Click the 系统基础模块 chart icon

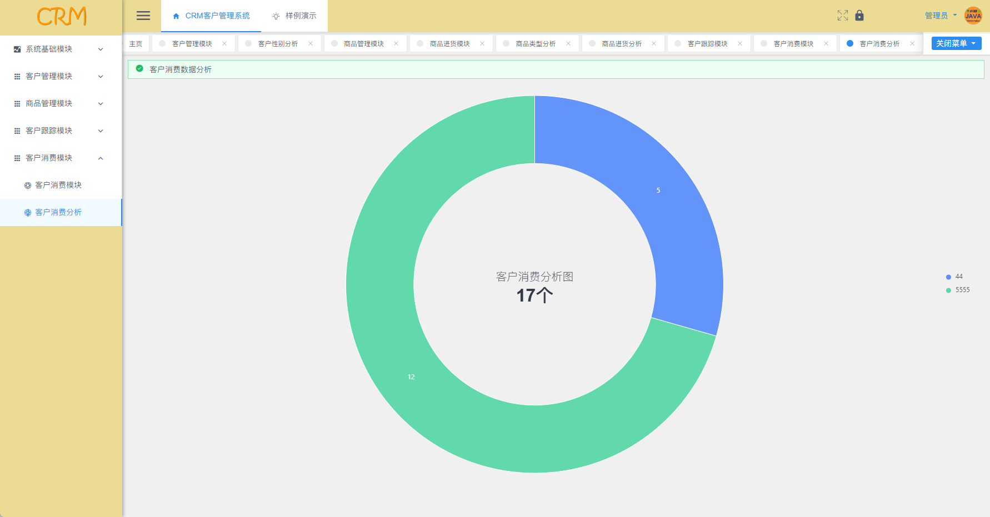click(x=17, y=49)
